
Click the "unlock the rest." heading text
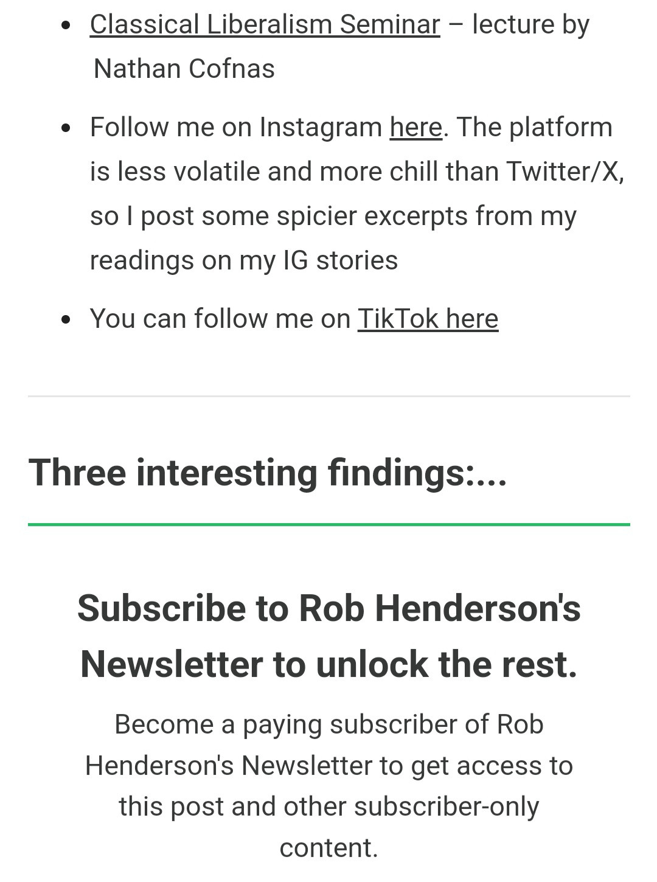tap(447, 664)
